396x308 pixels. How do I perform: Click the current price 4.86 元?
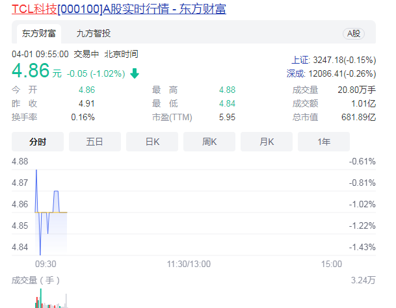pyautogui.click(x=36, y=70)
